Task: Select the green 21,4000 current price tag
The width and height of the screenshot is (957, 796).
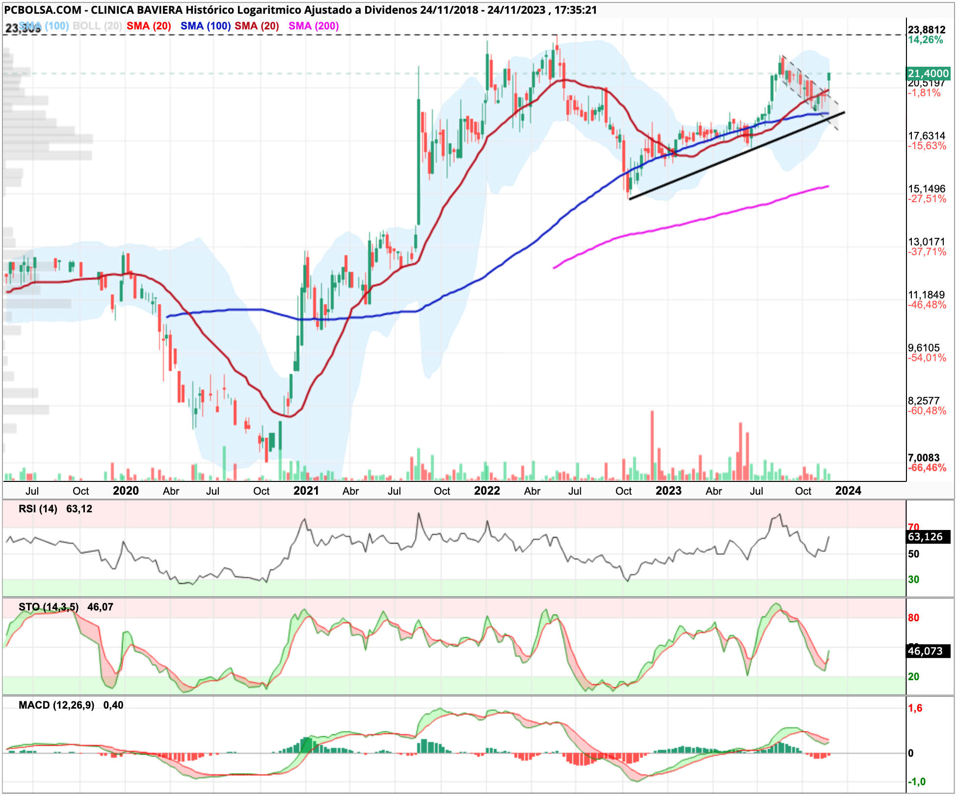Action: click(929, 74)
